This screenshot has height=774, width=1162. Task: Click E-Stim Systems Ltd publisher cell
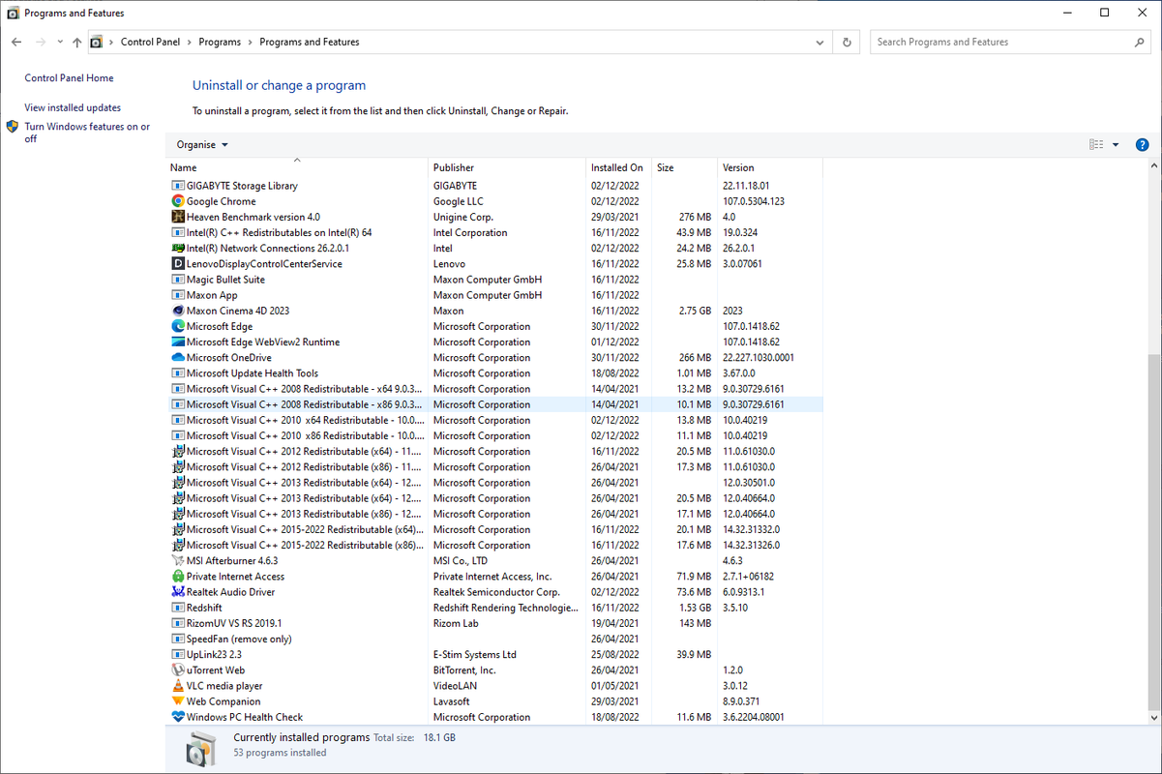(475, 655)
